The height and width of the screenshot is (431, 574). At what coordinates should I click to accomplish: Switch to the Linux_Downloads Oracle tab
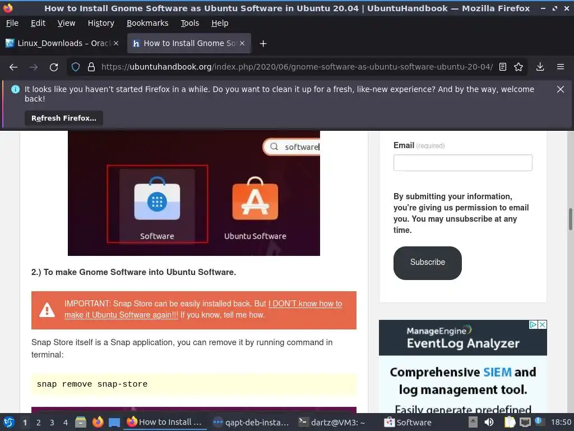tap(62, 43)
